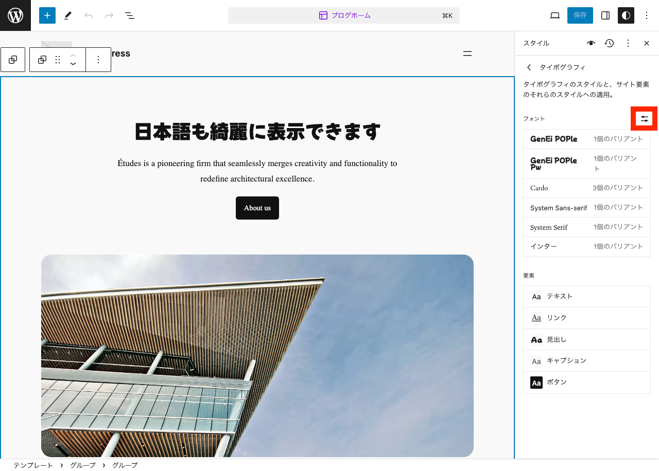Open the Cardo font entry
This screenshot has width=659, height=471.
pyautogui.click(x=587, y=188)
